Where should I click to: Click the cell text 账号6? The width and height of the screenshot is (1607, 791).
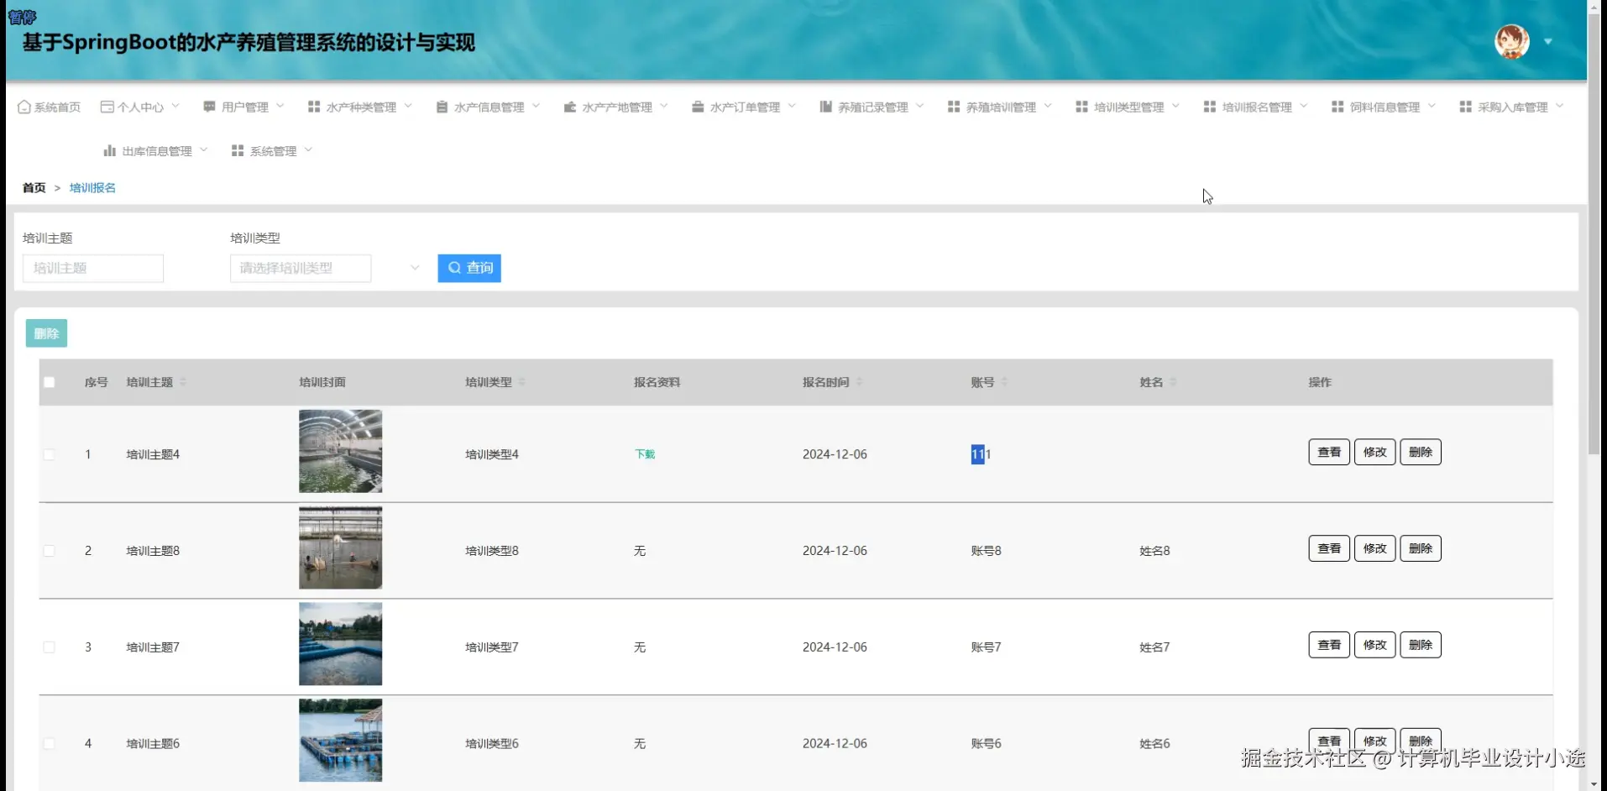coord(987,744)
